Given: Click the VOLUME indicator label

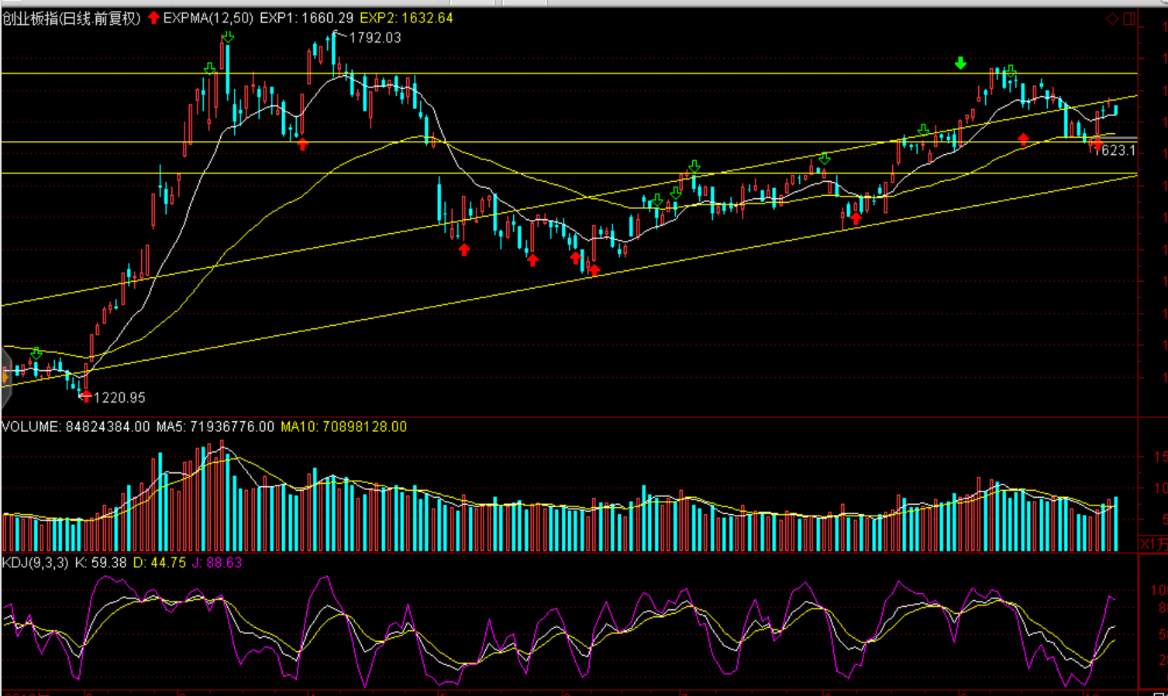Looking at the screenshot, I should (31, 427).
